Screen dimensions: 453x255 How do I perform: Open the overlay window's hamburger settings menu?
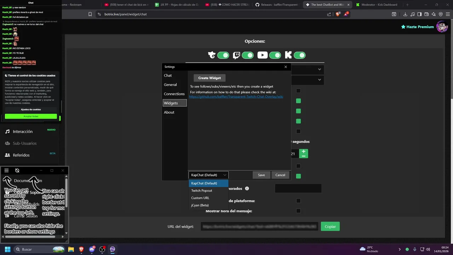(6, 170)
